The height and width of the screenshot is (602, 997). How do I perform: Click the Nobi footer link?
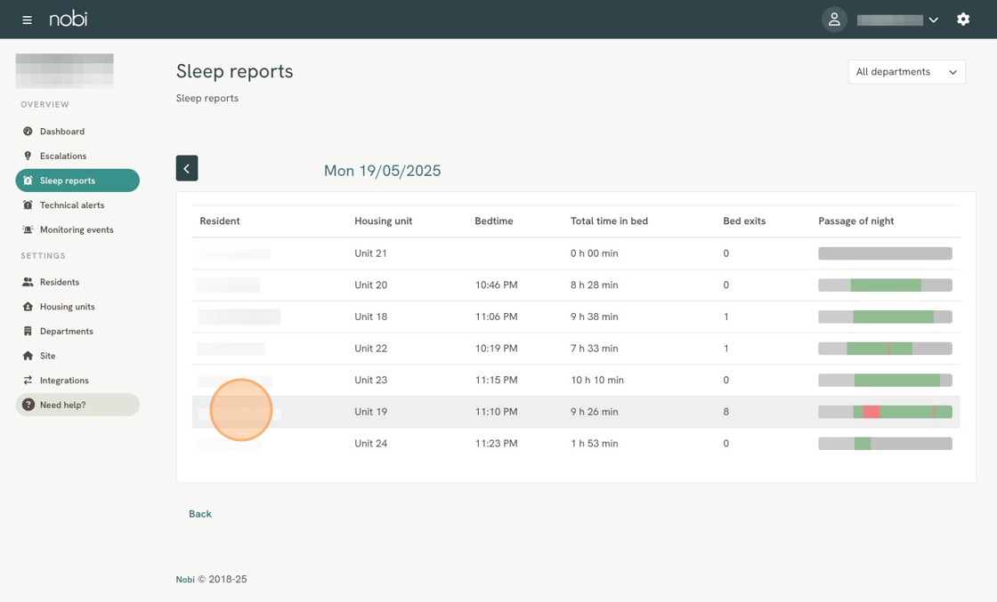tap(185, 580)
